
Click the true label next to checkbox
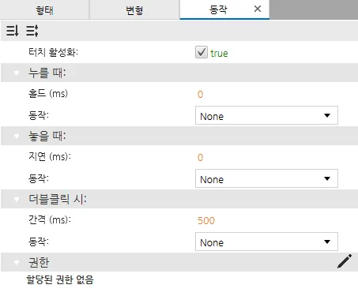219,53
